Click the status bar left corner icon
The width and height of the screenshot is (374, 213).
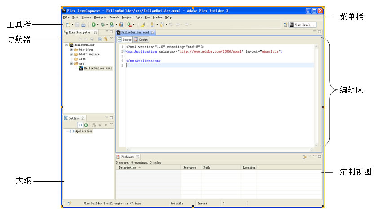point(69,204)
